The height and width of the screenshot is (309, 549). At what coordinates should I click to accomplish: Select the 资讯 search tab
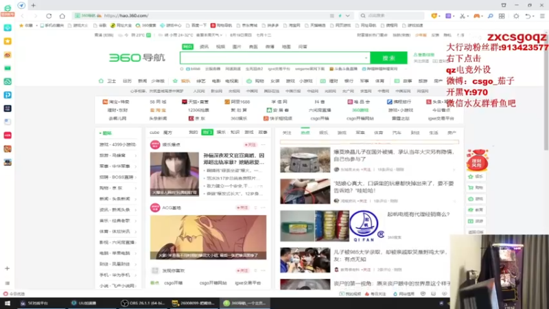click(204, 47)
